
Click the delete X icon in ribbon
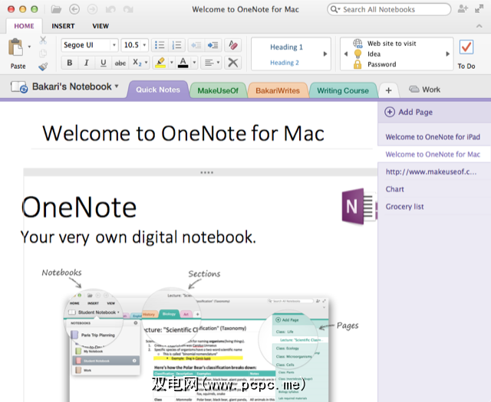coord(233,63)
